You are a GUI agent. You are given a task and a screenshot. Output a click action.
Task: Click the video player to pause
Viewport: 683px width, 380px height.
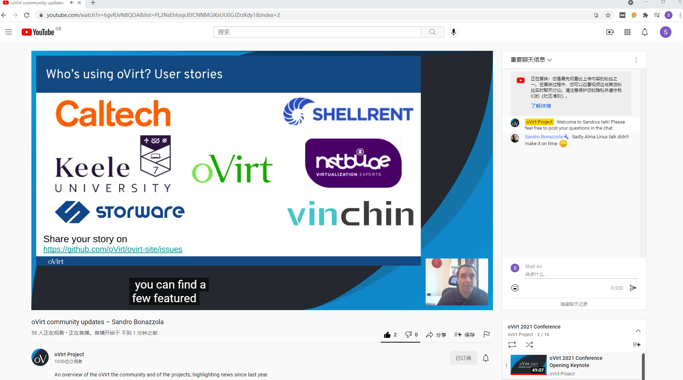pyautogui.click(x=262, y=180)
